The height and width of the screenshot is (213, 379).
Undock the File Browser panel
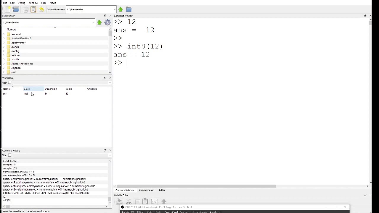tap(105, 16)
